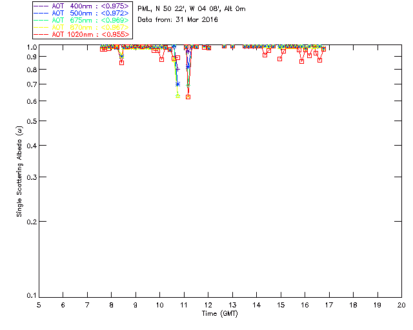Click the y-axis tick label 0.5
Screen dimensions: 413x330
point(32,121)
